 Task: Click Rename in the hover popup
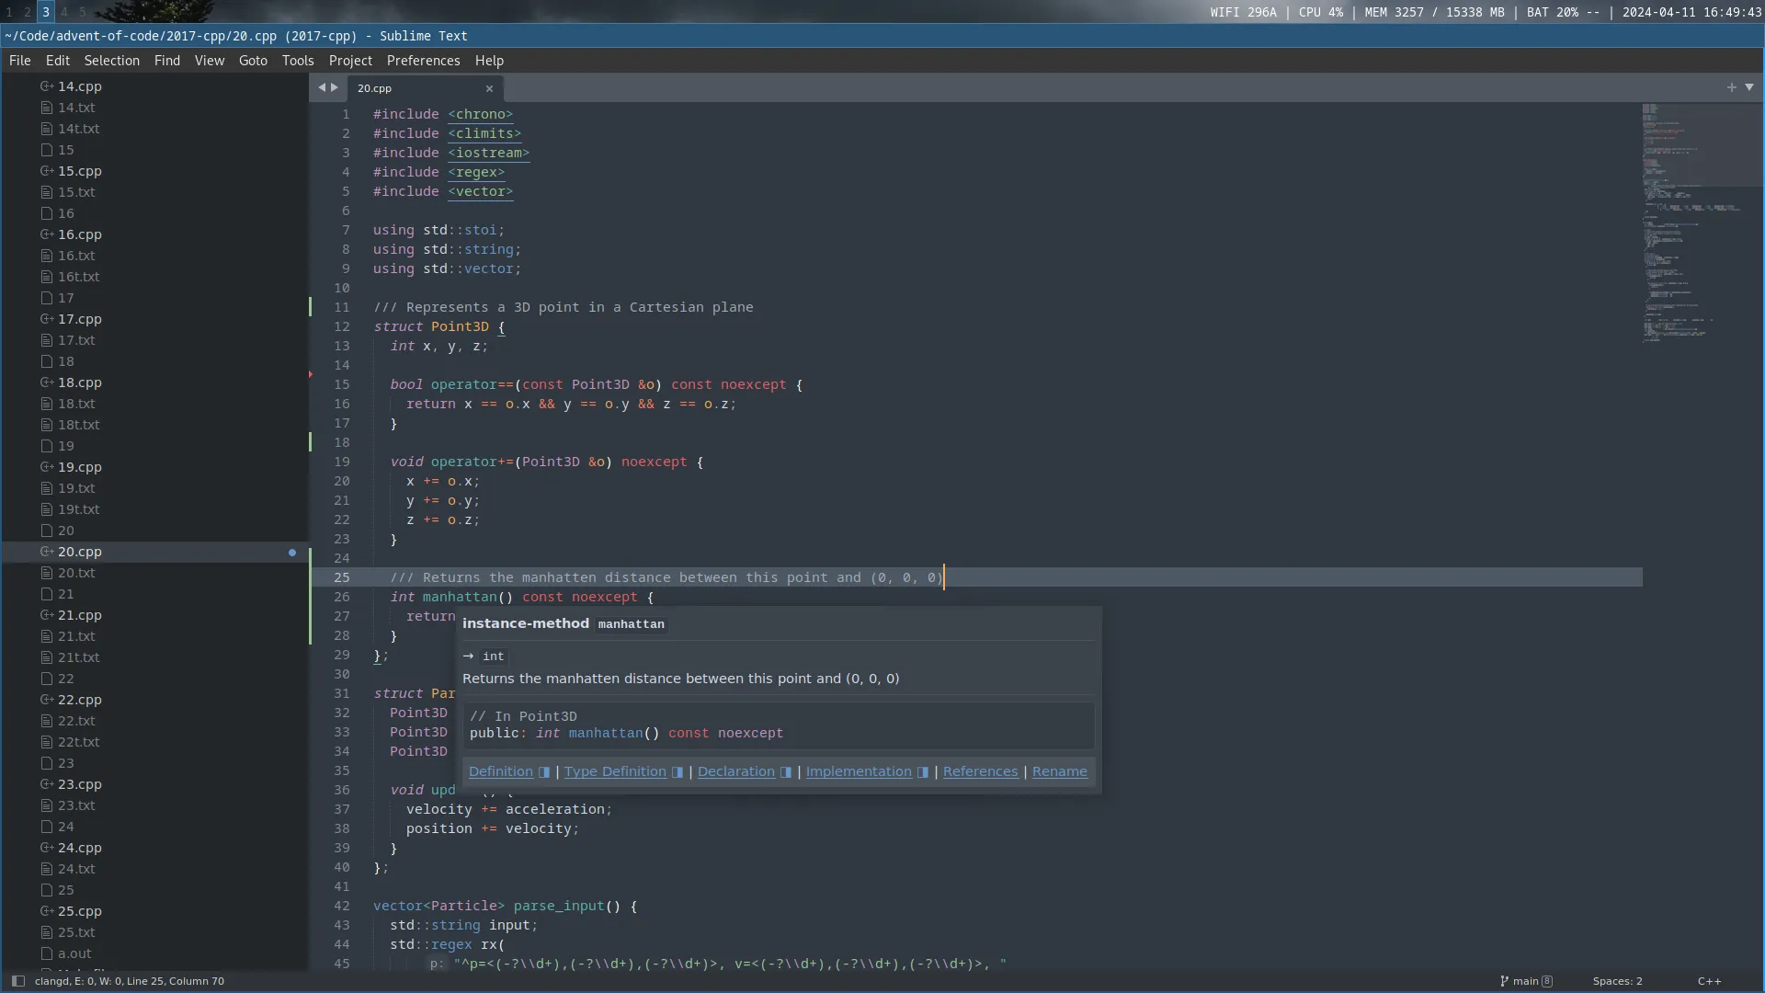(x=1059, y=771)
